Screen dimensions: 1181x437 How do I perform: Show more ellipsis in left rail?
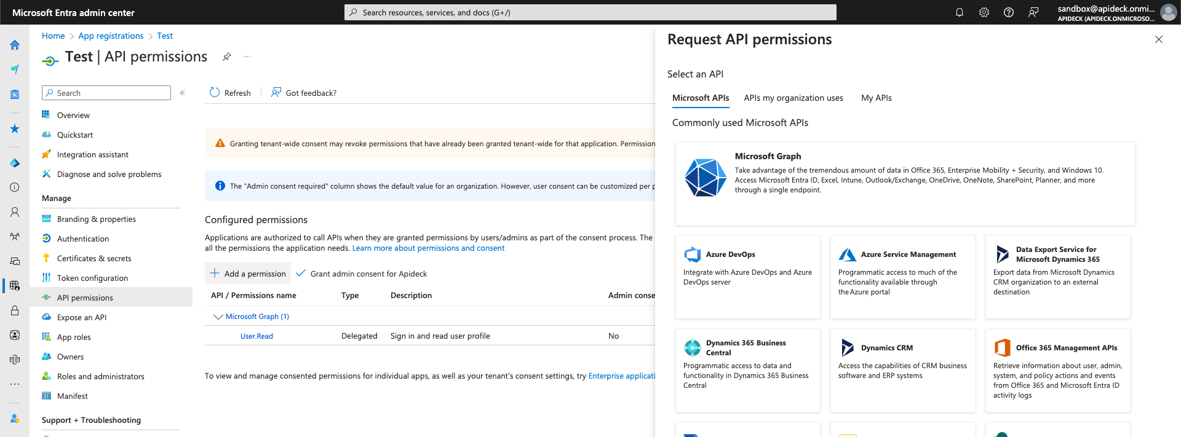pyautogui.click(x=15, y=384)
